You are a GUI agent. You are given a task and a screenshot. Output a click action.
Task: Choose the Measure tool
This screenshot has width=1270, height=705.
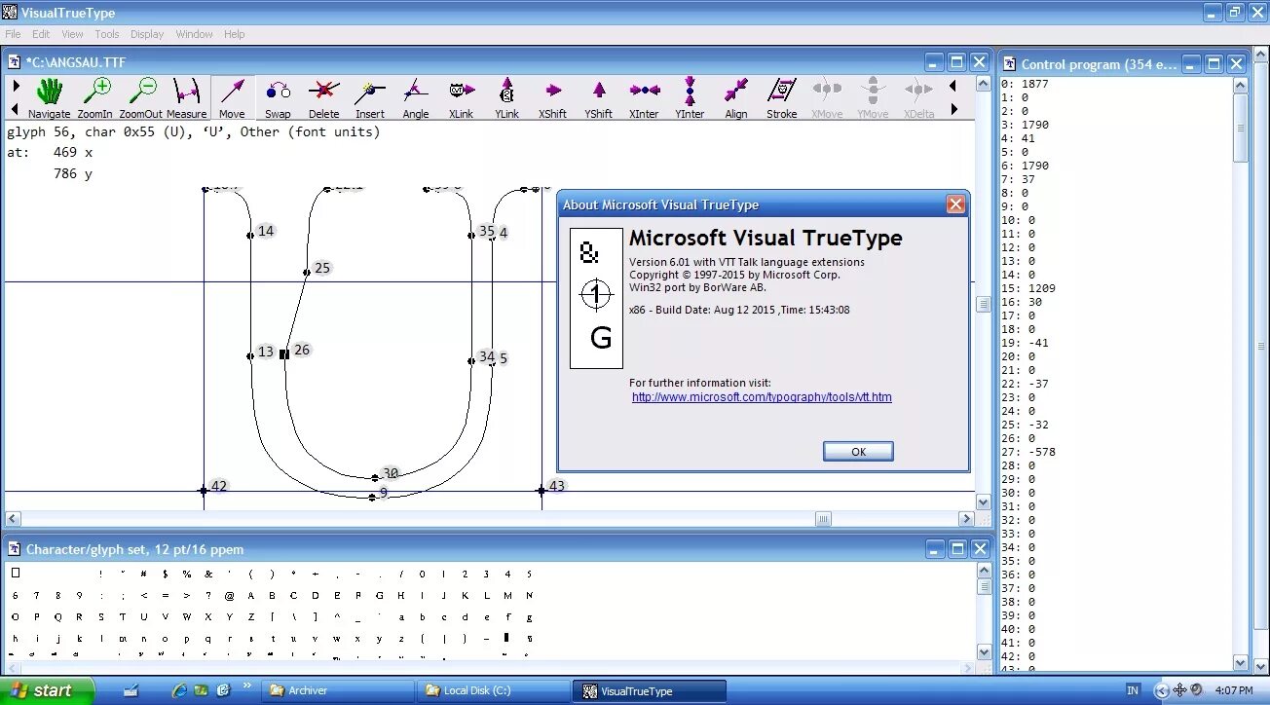pyautogui.click(x=187, y=98)
